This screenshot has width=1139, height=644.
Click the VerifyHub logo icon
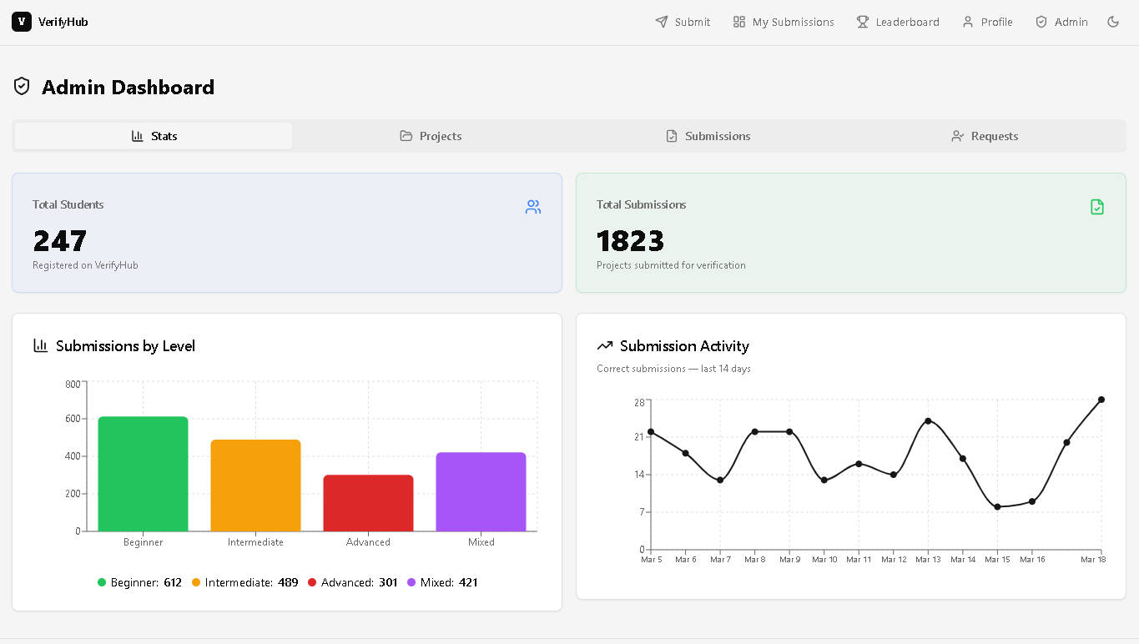pyautogui.click(x=22, y=22)
